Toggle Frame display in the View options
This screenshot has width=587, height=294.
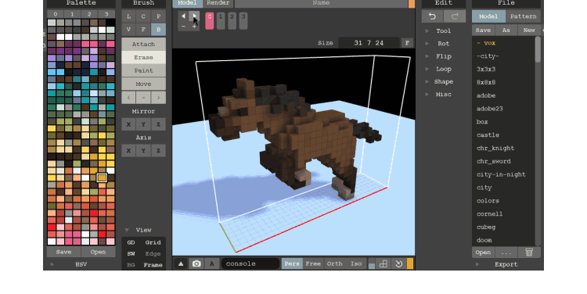click(153, 265)
